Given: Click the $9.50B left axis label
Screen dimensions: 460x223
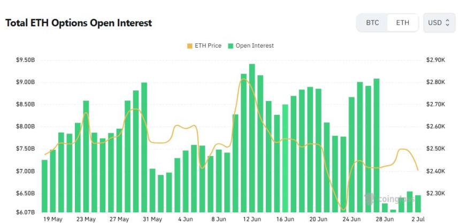Looking at the screenshot, I should [x=26, y=60].
